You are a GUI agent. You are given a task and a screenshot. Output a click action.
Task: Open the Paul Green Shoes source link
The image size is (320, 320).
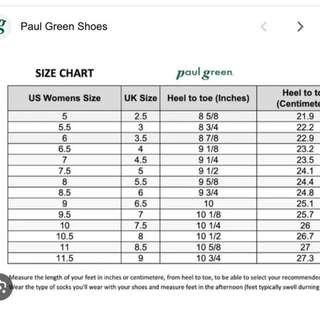tap(64, 26)
